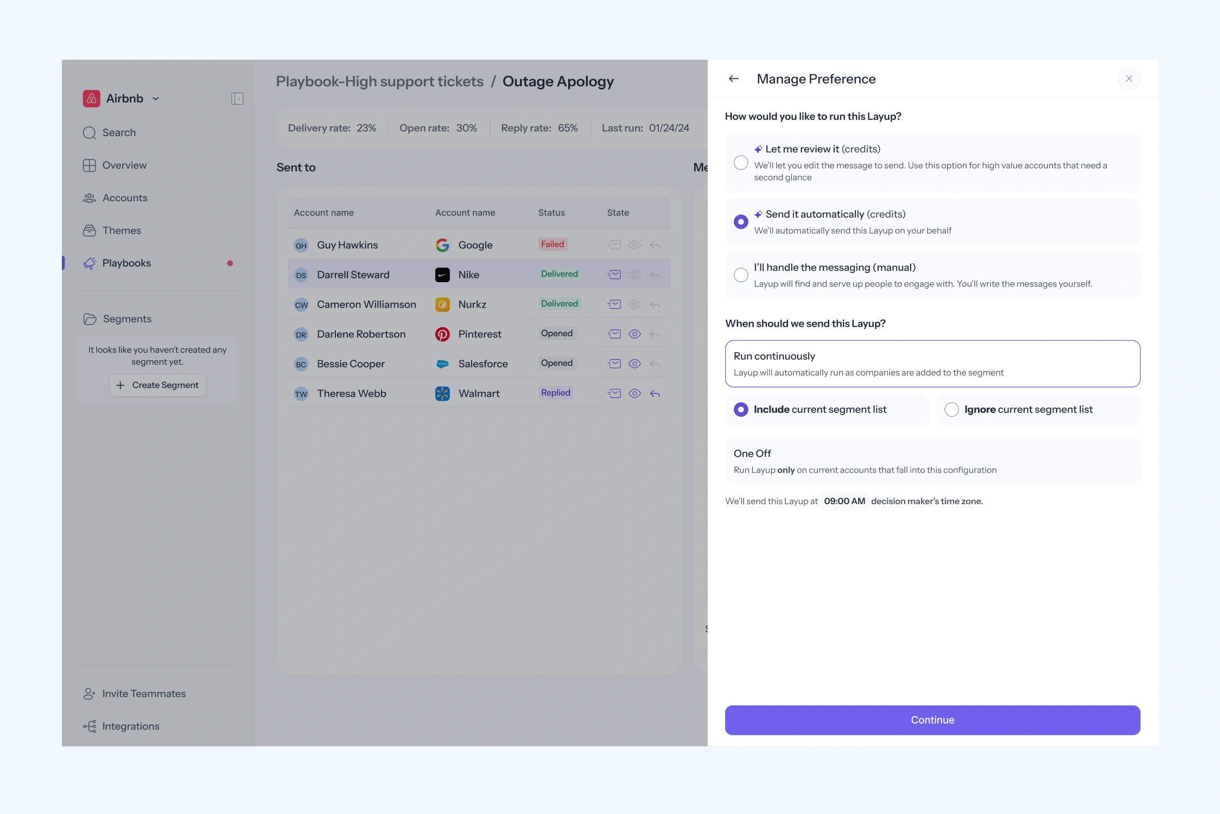1220x814 pixels.
Task: Go to the Playbooks menu item
Action: [126, 263]
